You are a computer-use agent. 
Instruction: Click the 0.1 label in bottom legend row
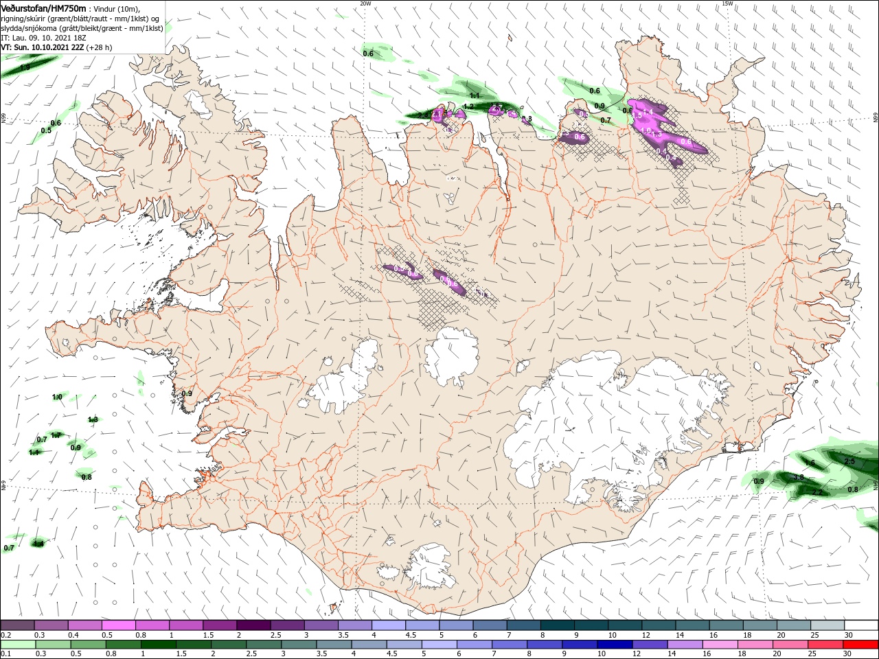[x=5, y=654]
